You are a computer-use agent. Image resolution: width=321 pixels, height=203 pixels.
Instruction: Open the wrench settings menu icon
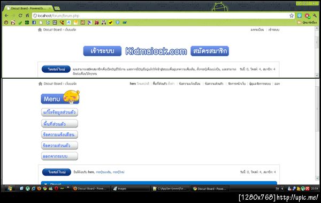pos(315,16)
